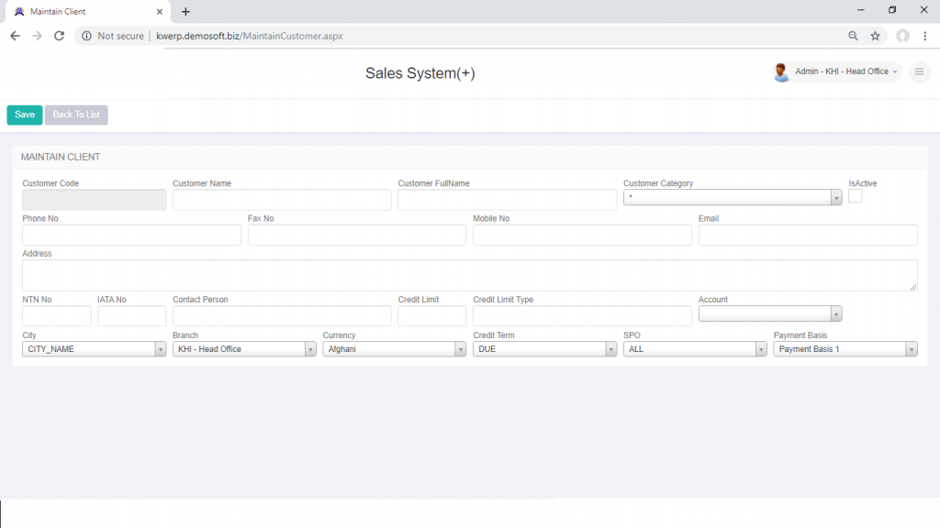Viewport: 940px width, 528px height.
Task: Click the Save button
Action: tap(24, 115)
